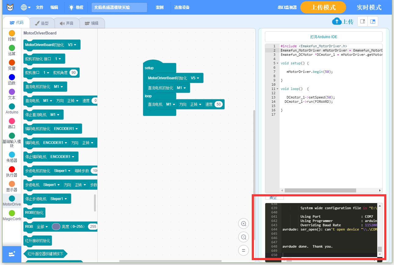The image size is (394, 265).
Task: Toggle the split layout view button
Action: (x=373, y=21)
